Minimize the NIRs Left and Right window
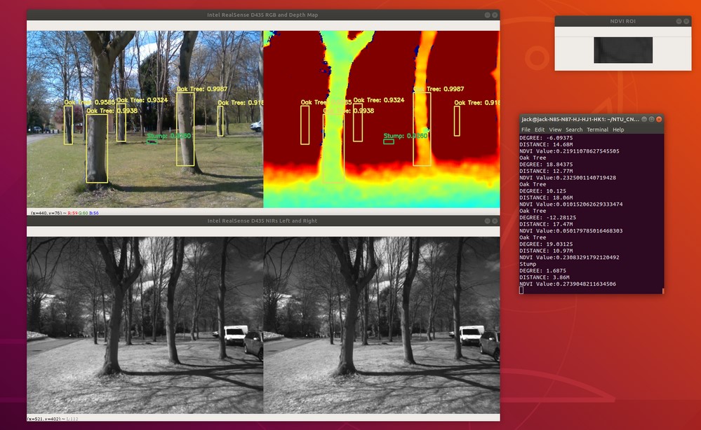This screenshot has height=430, width=701. pyautogui.click(x=487, y=221)
